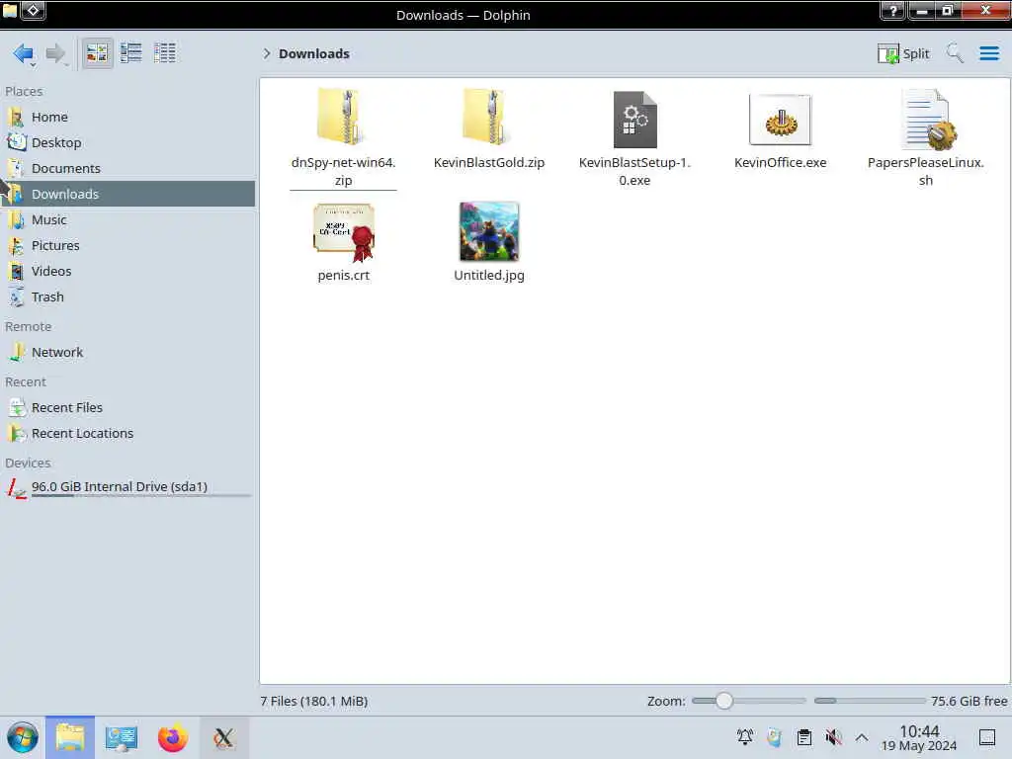Open Music in Places panel
Viewport: 1012px width, 759px height.
[x=127, y=220]
